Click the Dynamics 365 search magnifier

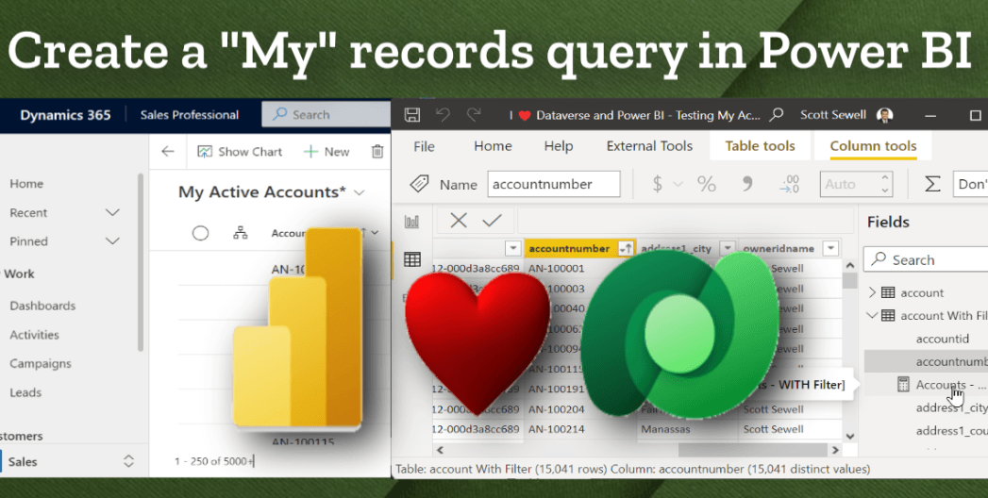point(279,114)
